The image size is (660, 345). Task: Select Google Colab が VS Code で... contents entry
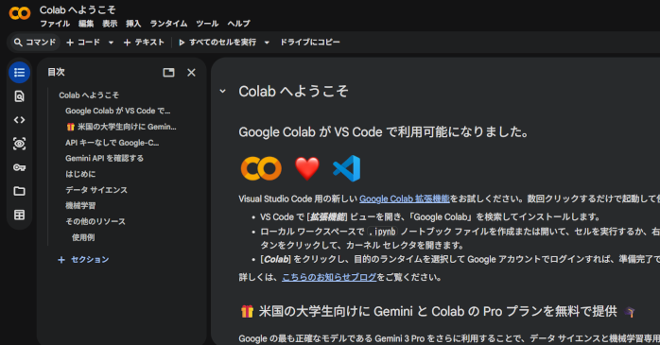pos(118,112)
